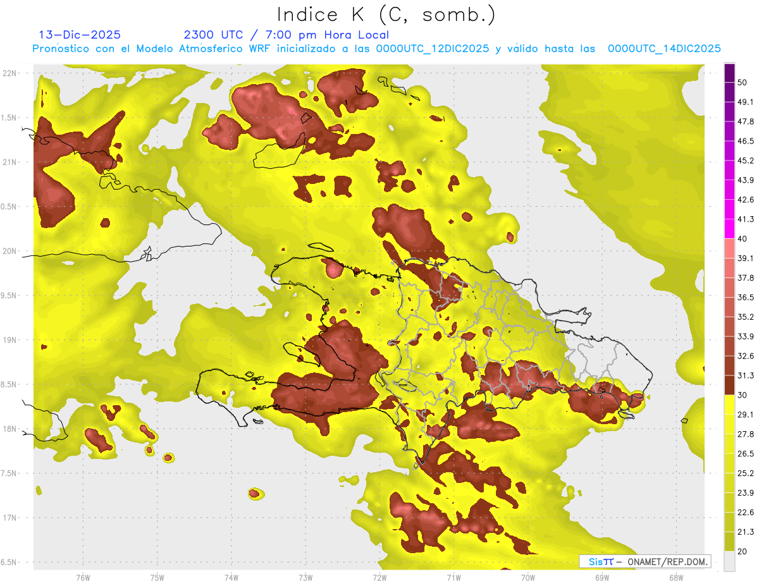Click the legend value "45.2"

746,161
